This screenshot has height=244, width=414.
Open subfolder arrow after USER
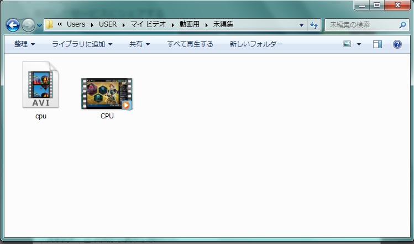pyautogui.click(x=124, y=25)
